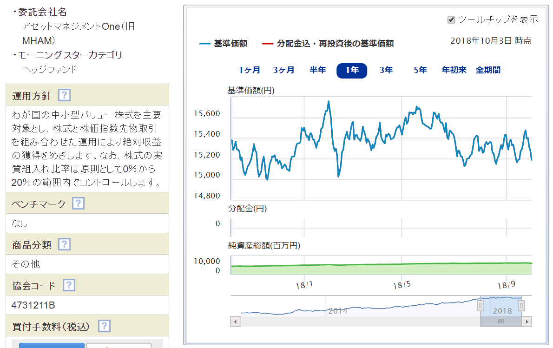The width and height of the screenshot is (553, 348).
Task: Show help for 協会コード
Action: (x=69, y=285)
